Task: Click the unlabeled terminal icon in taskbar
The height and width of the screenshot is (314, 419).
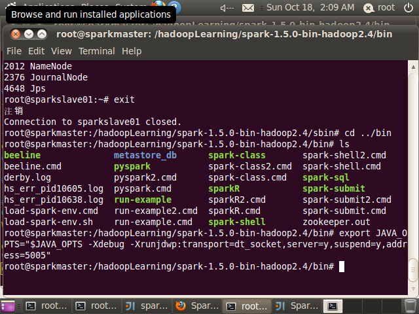Action: (333, 306)
